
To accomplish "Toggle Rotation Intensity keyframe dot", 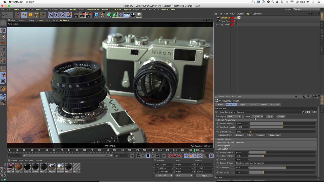I will pos(217,127).
